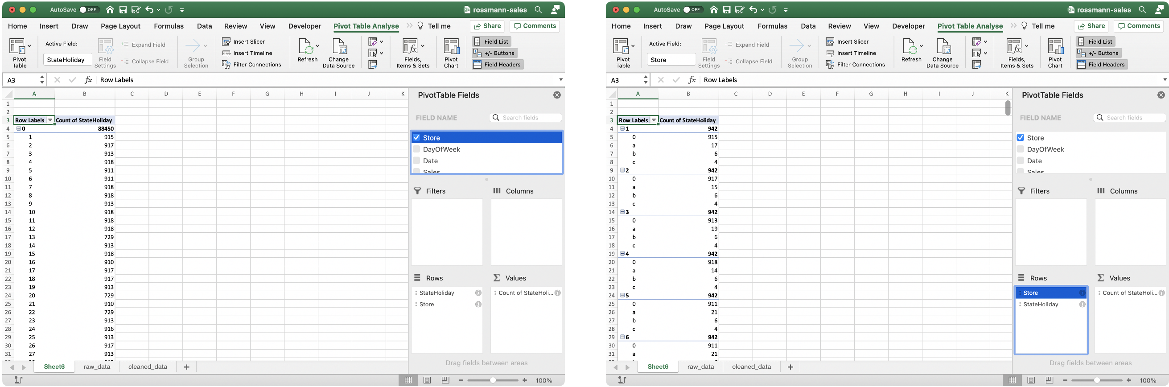1169x387 pixels.
Task: Check Date field in right field list
Action: pyautogui.click(x=1020, y=161)
